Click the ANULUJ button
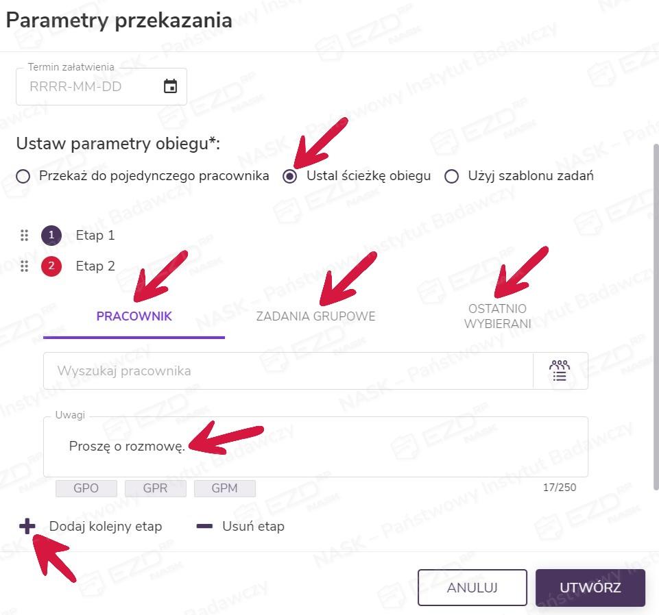Viewport: 659px width, 615px height. [x=472, y=588]
